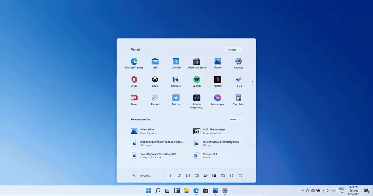Open Microsoft Store on taskbar
373x196 pixels.
[x=205, y=190]
